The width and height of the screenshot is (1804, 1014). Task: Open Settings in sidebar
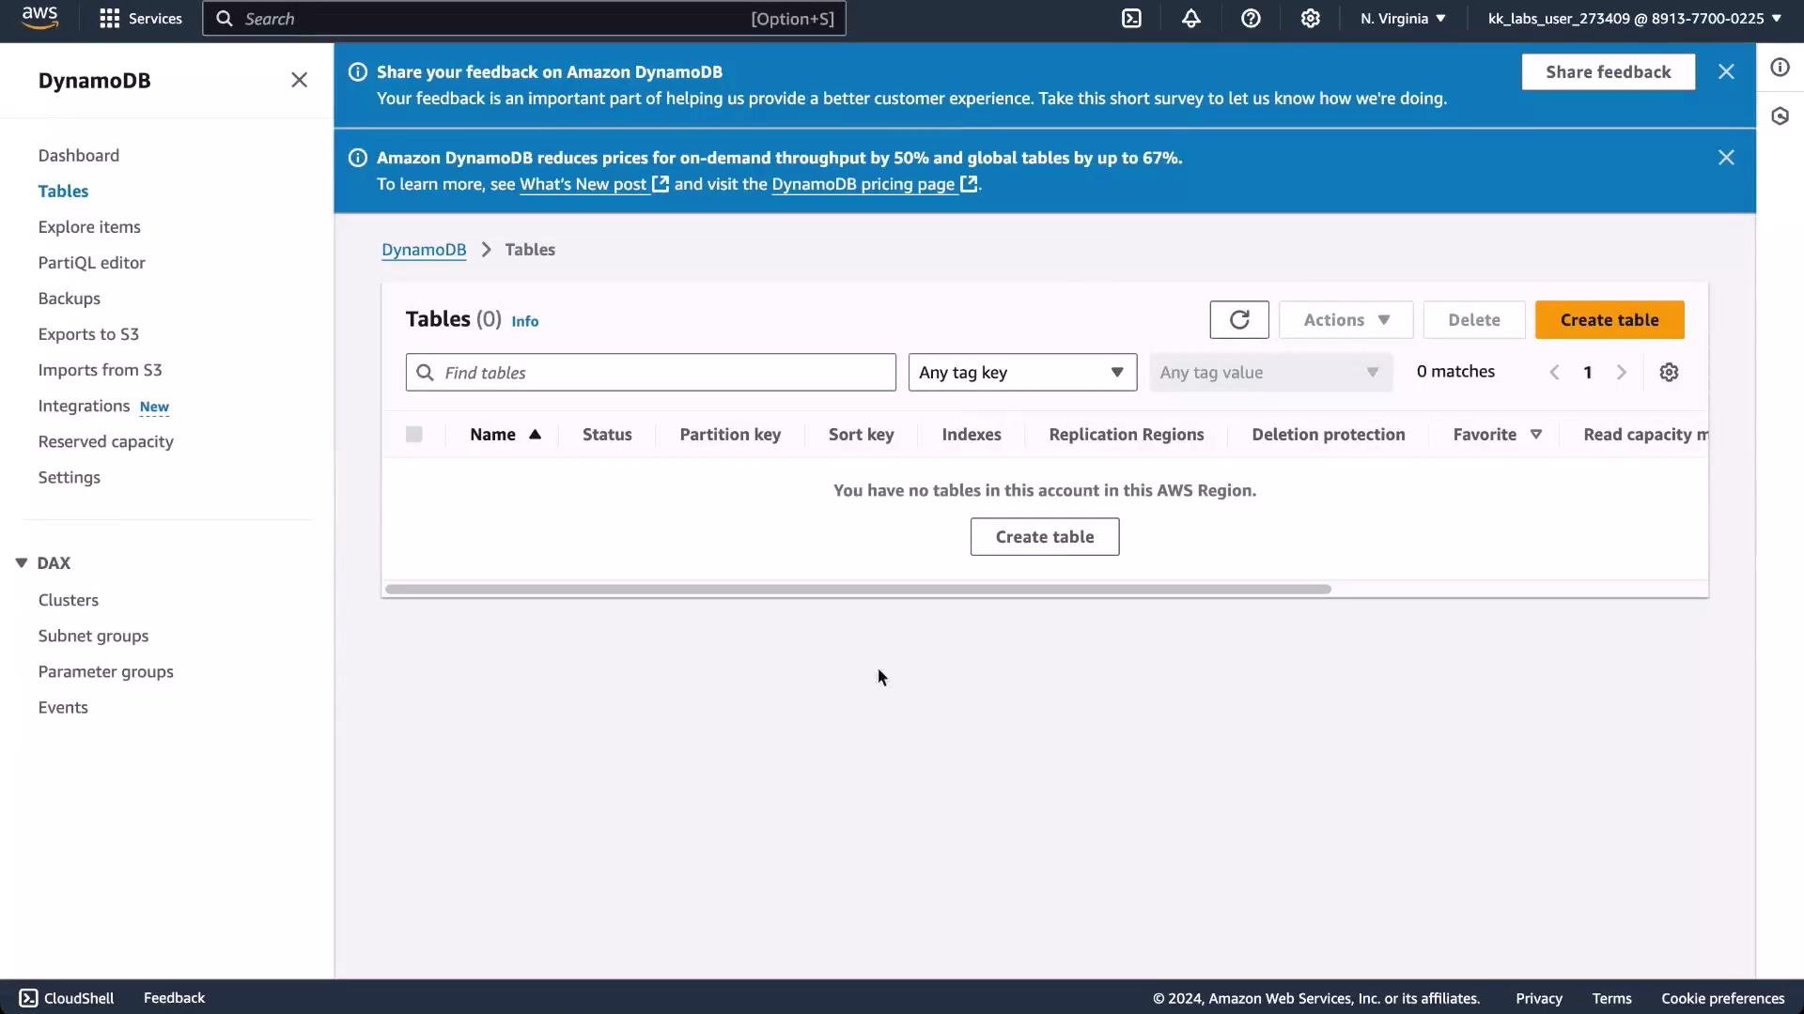click(70, 477)
